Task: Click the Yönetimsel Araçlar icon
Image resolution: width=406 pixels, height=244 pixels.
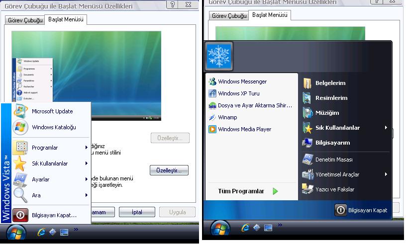Action: click(307, 174)
